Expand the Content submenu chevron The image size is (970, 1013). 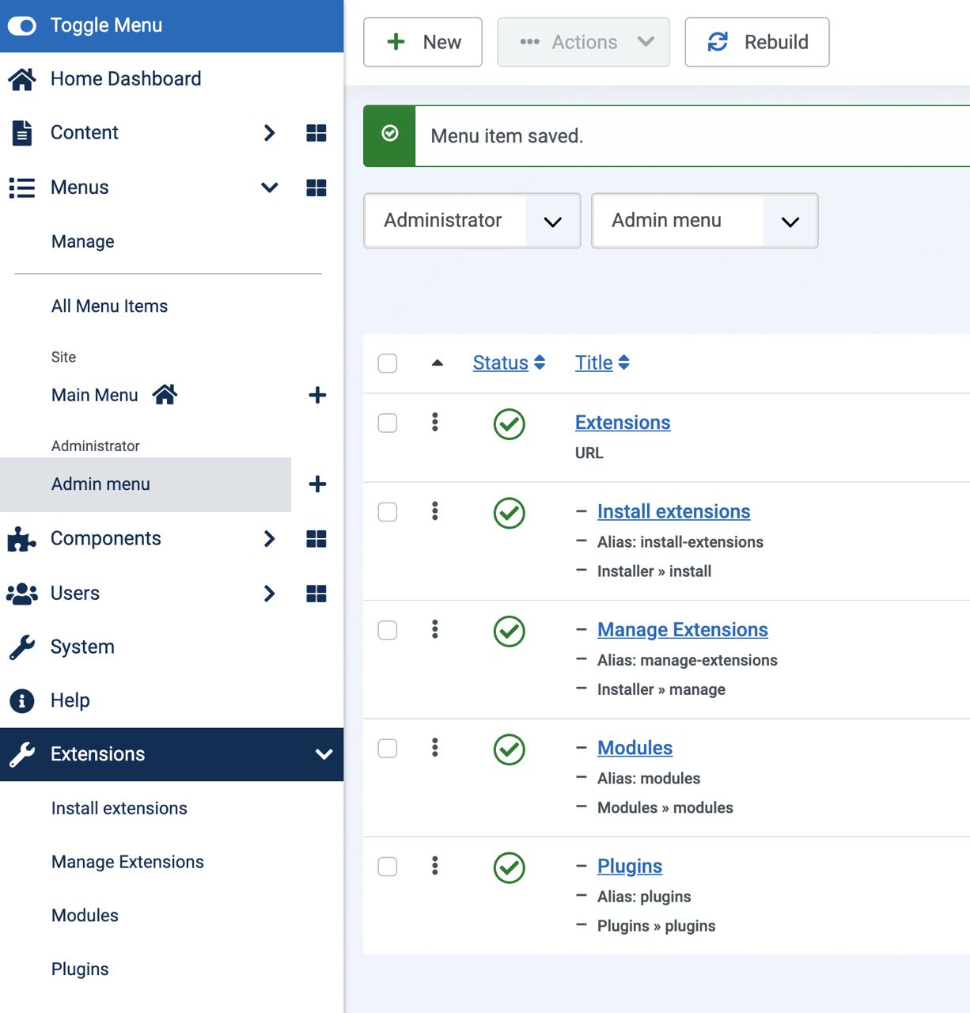pyautogui.click(x=270, y=133)
